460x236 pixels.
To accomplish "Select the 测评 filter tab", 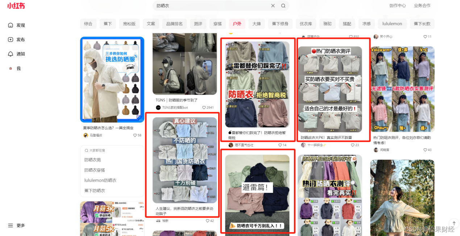I will click(x=198, y=24).
